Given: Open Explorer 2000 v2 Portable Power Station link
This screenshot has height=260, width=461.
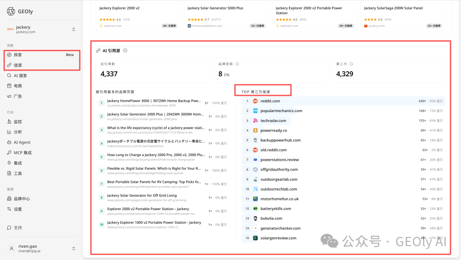Looking at the screenshot, I should click(x=148, y=209).
